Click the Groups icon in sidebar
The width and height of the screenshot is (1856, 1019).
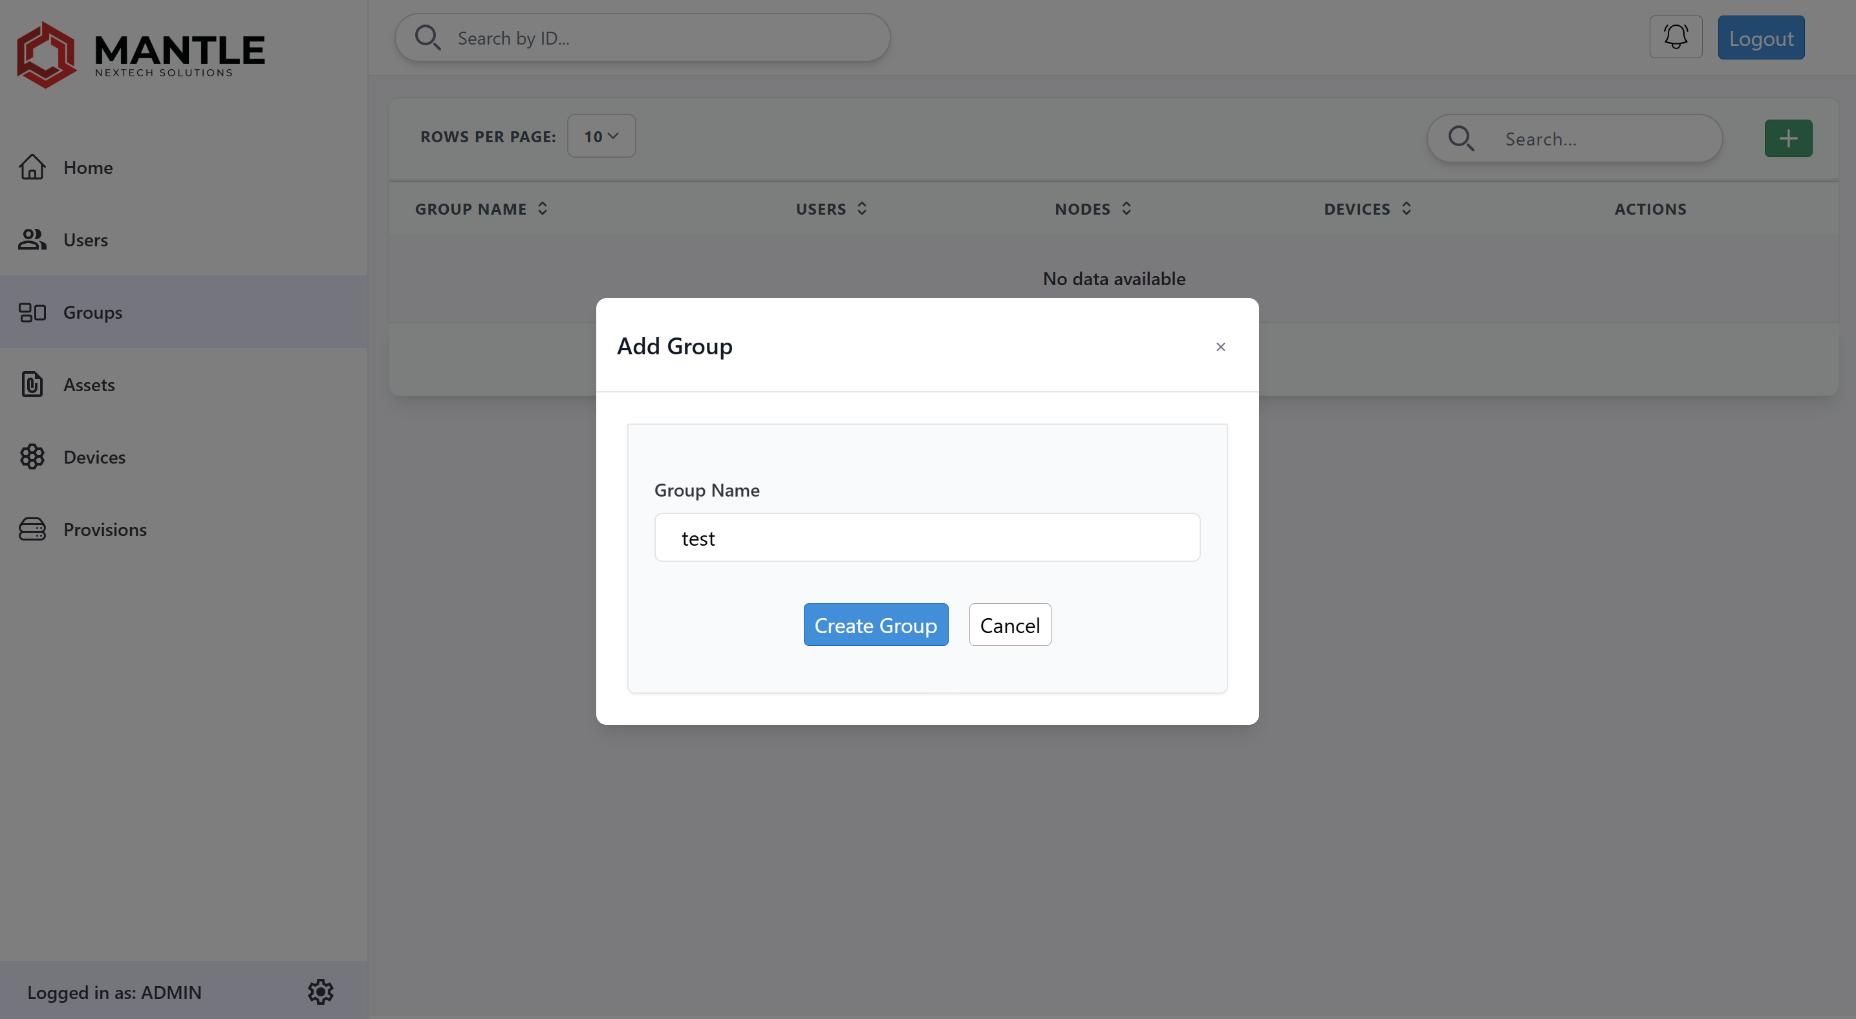pos(32,312)
